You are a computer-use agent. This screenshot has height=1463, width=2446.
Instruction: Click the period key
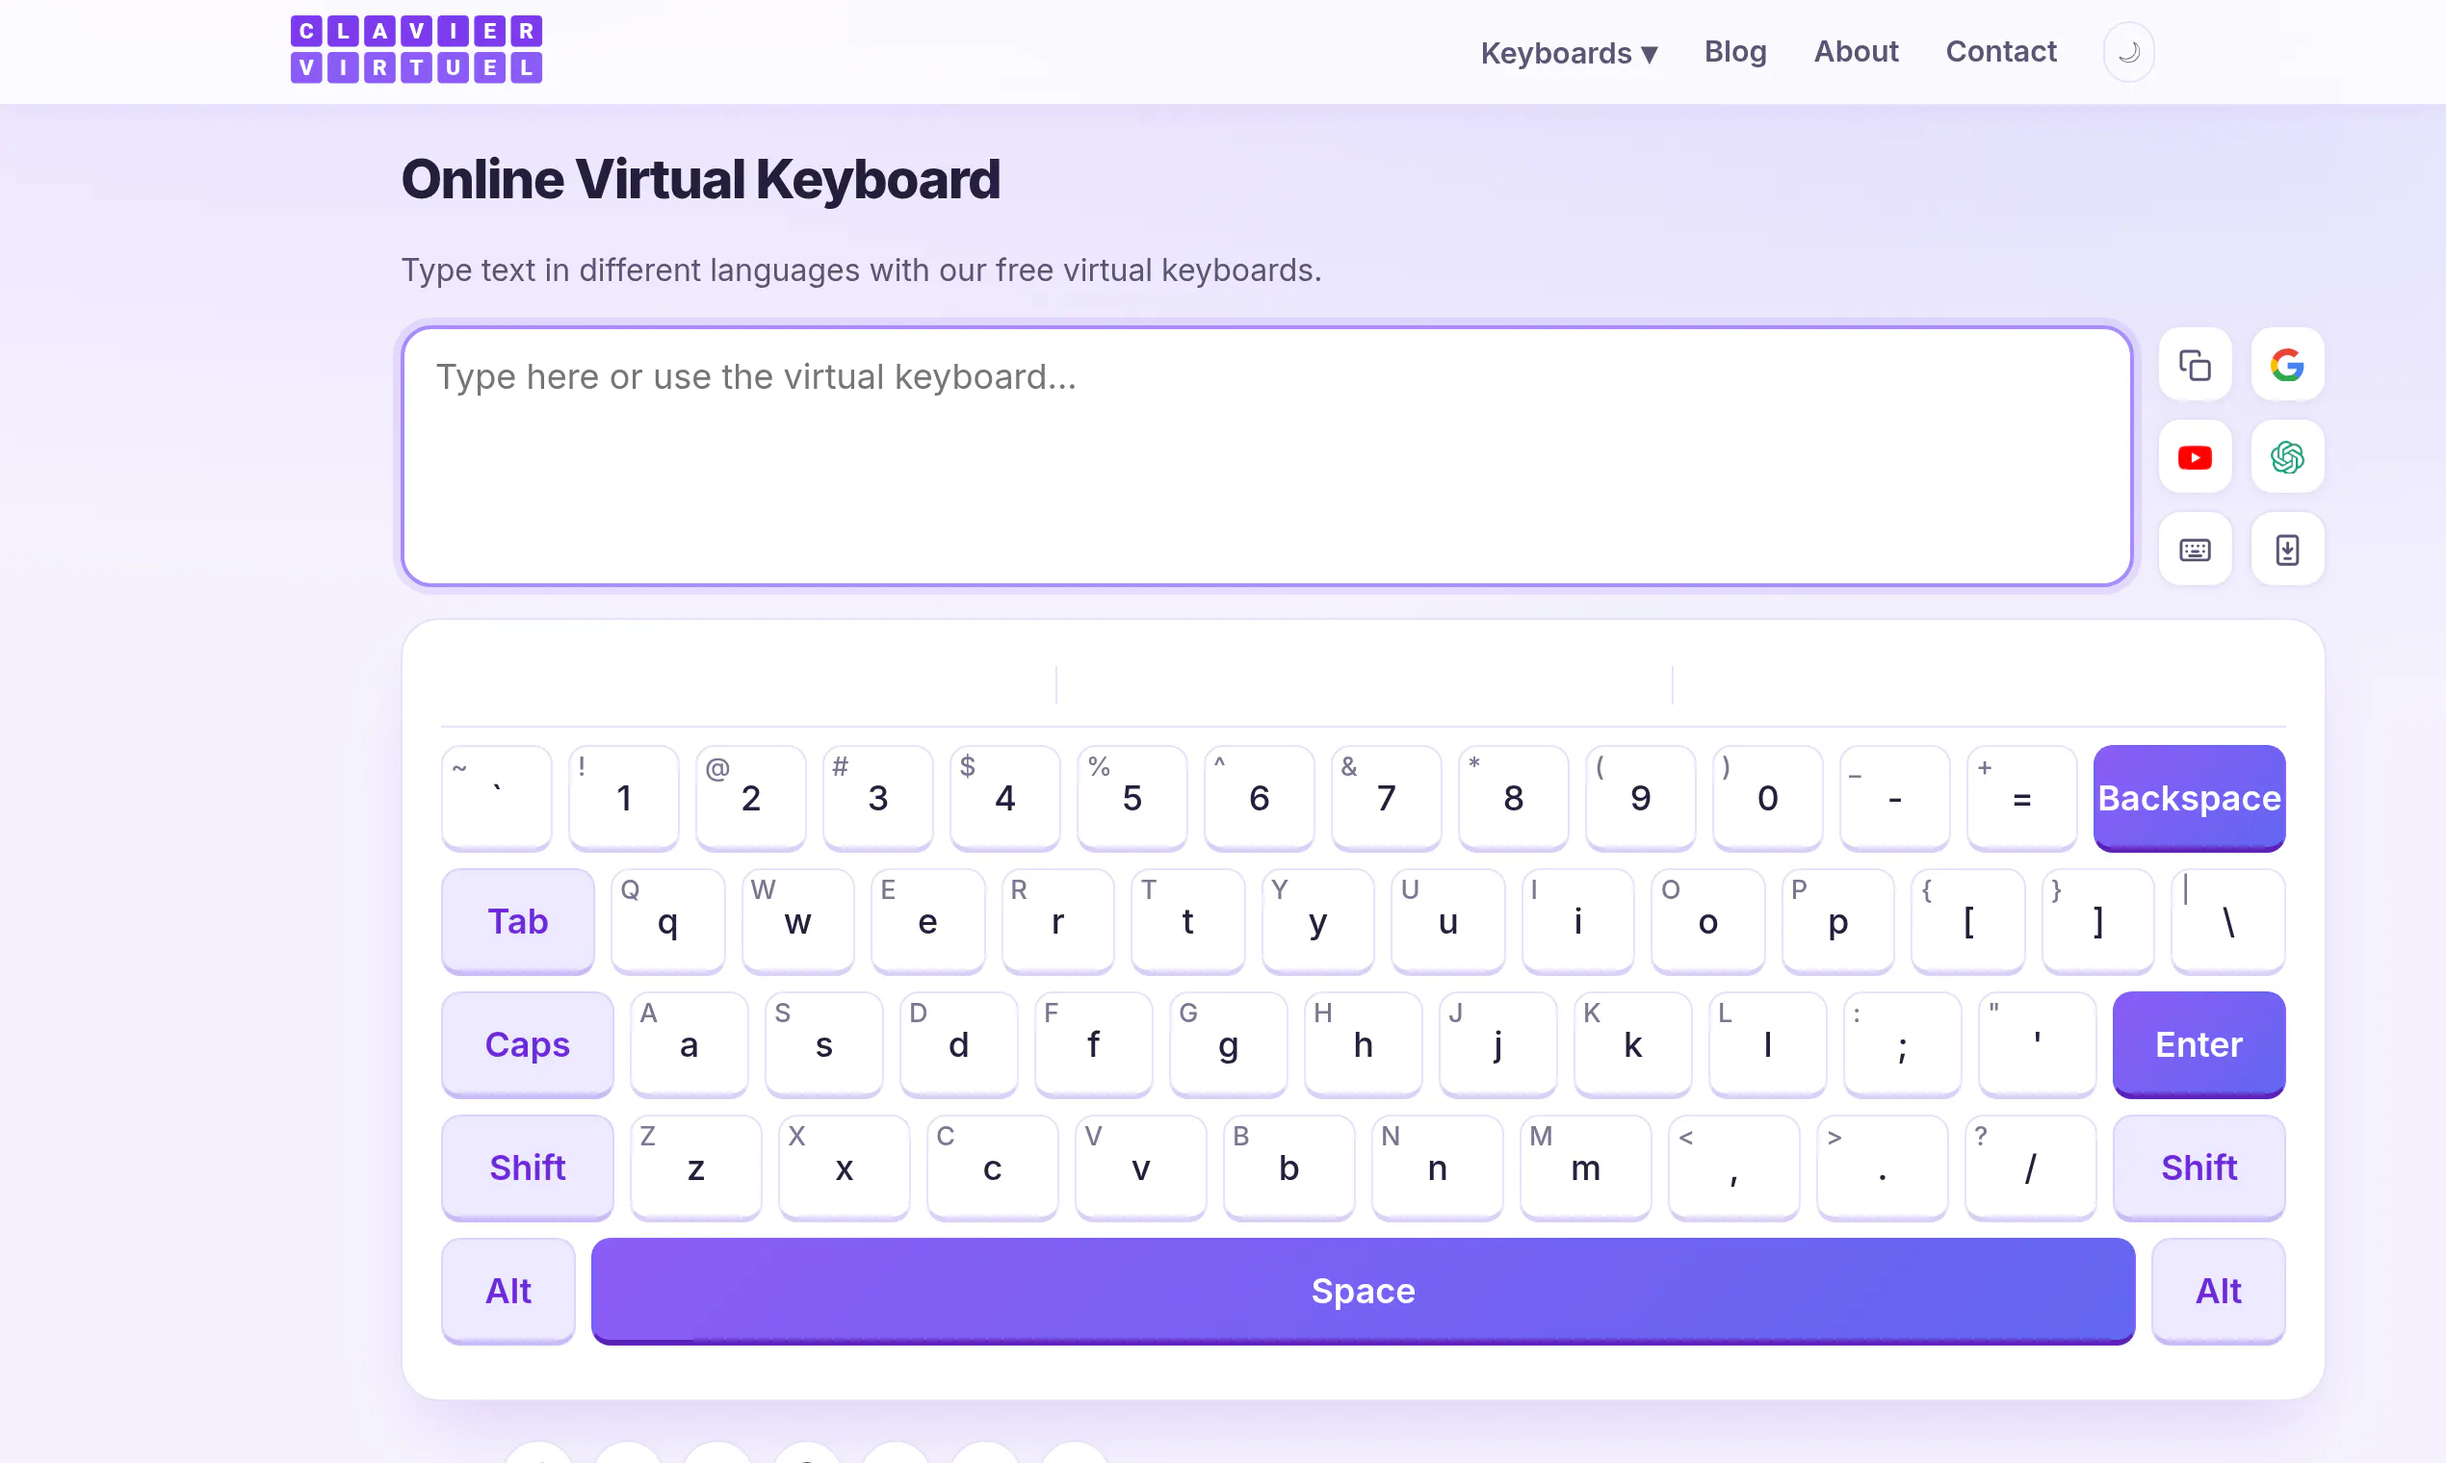(1882, 1168)
